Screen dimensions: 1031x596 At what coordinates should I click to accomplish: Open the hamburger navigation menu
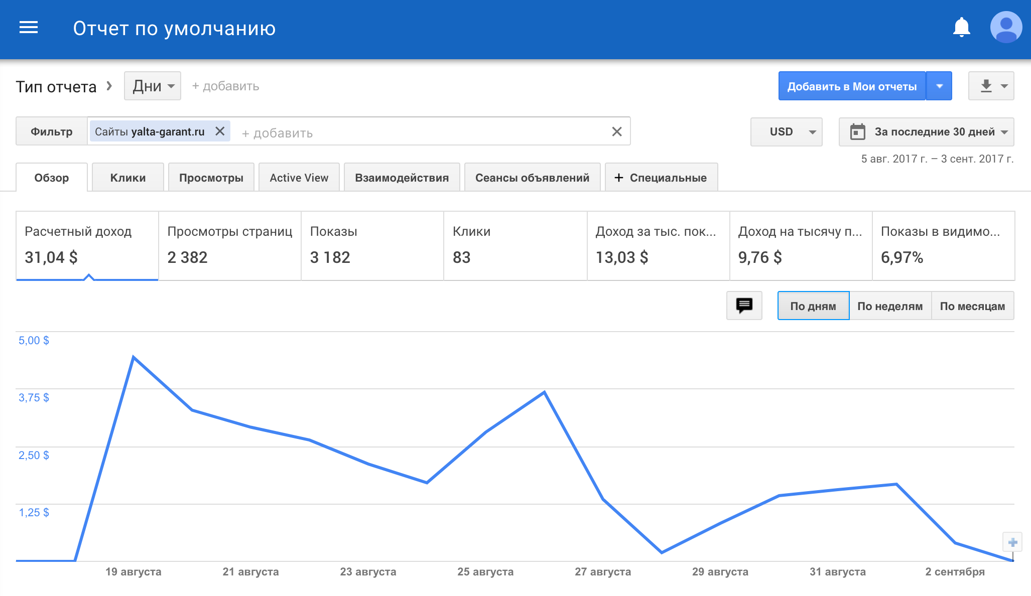[x=29, y=28]
